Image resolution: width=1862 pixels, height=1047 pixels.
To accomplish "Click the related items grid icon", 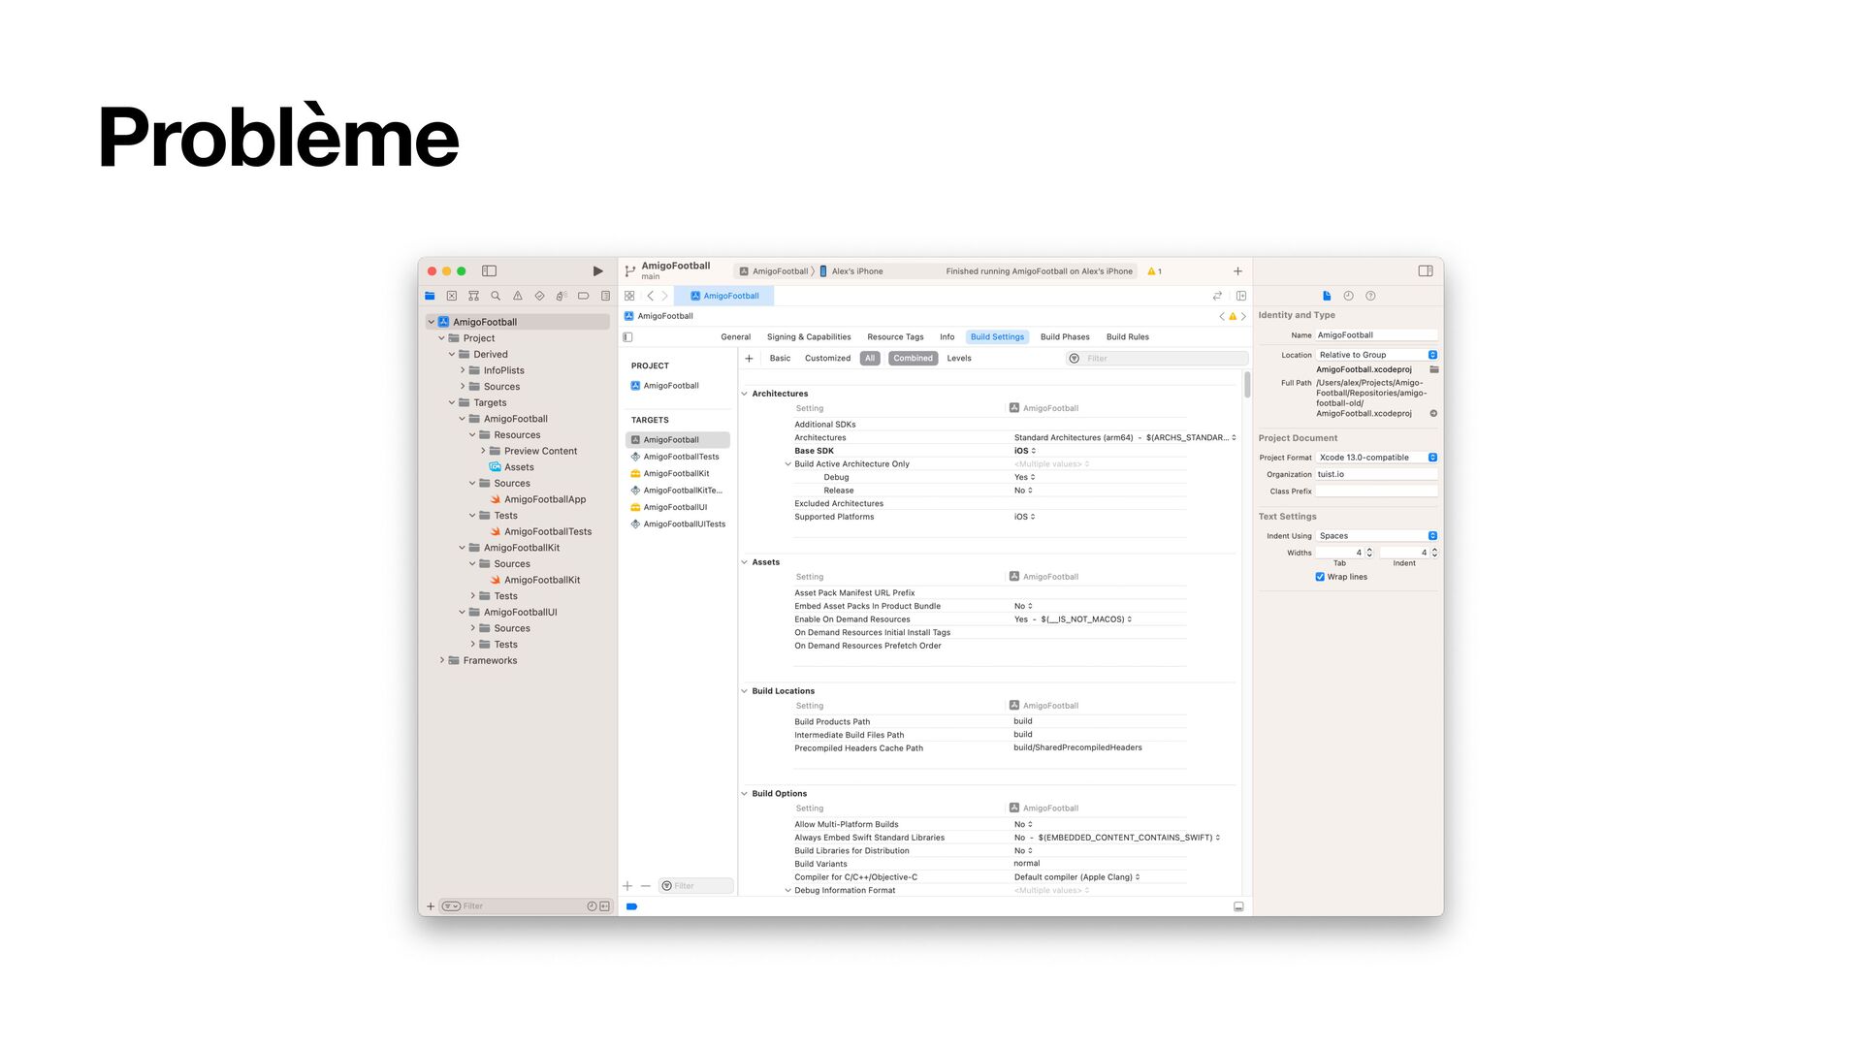I will (x=629, y=296).
